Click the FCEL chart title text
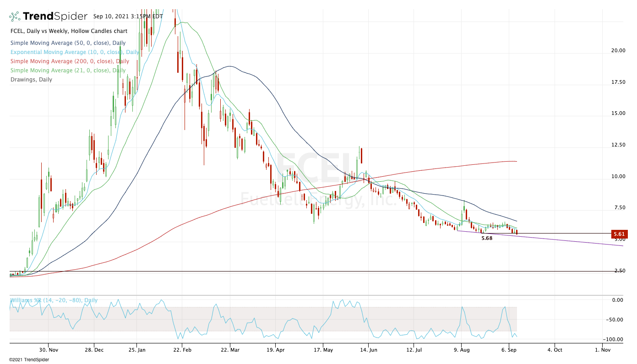Screen dimensions: 637x364 click(x=69, y=31)
